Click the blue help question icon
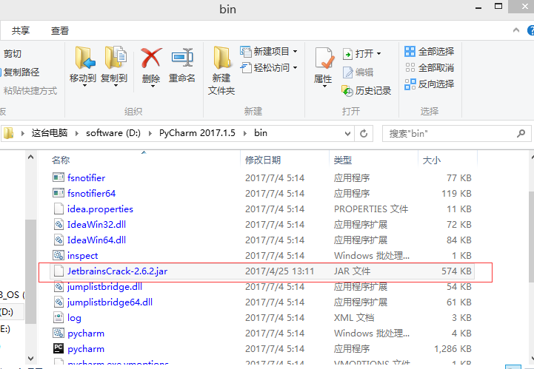The height and width of the screenshot is (369, 534). click(530, 30)
